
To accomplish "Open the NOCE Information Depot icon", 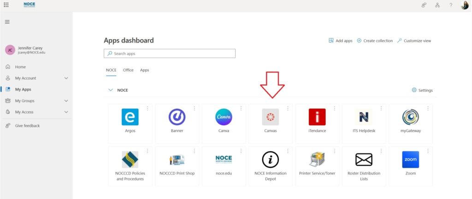I will tap(270, 159).
